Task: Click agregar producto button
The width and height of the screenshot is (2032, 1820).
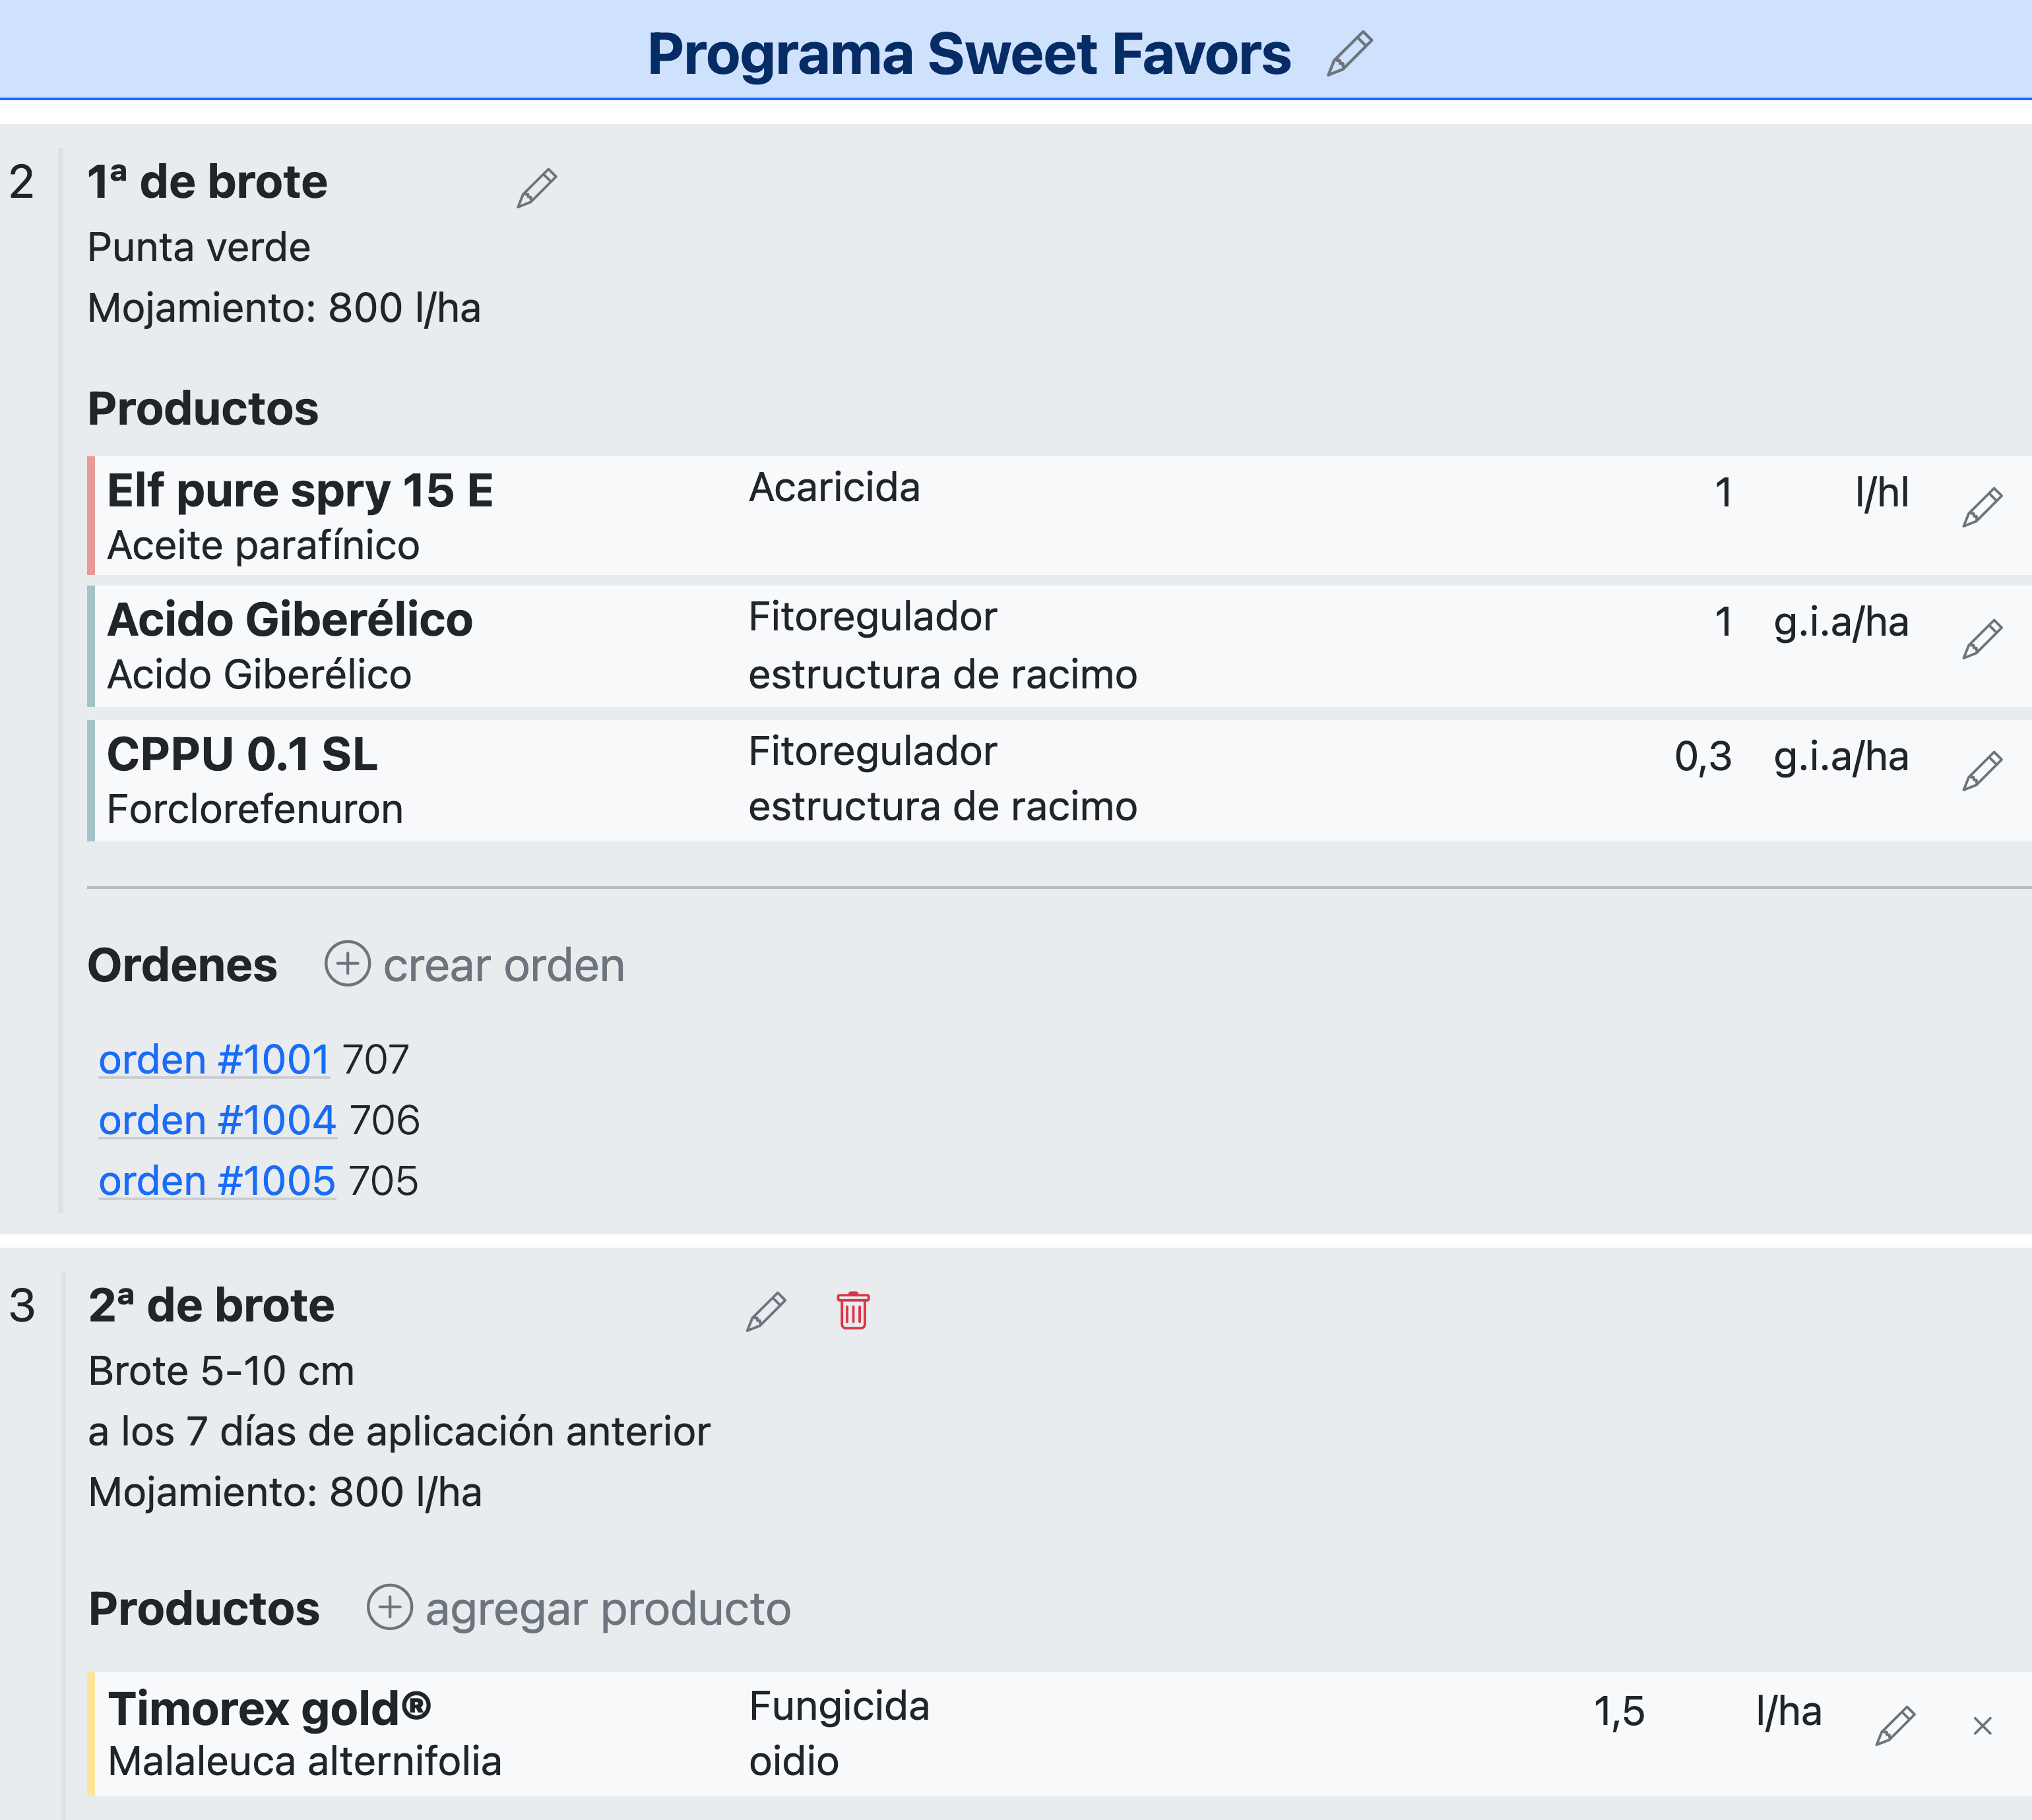Action: coord(579,1608)
